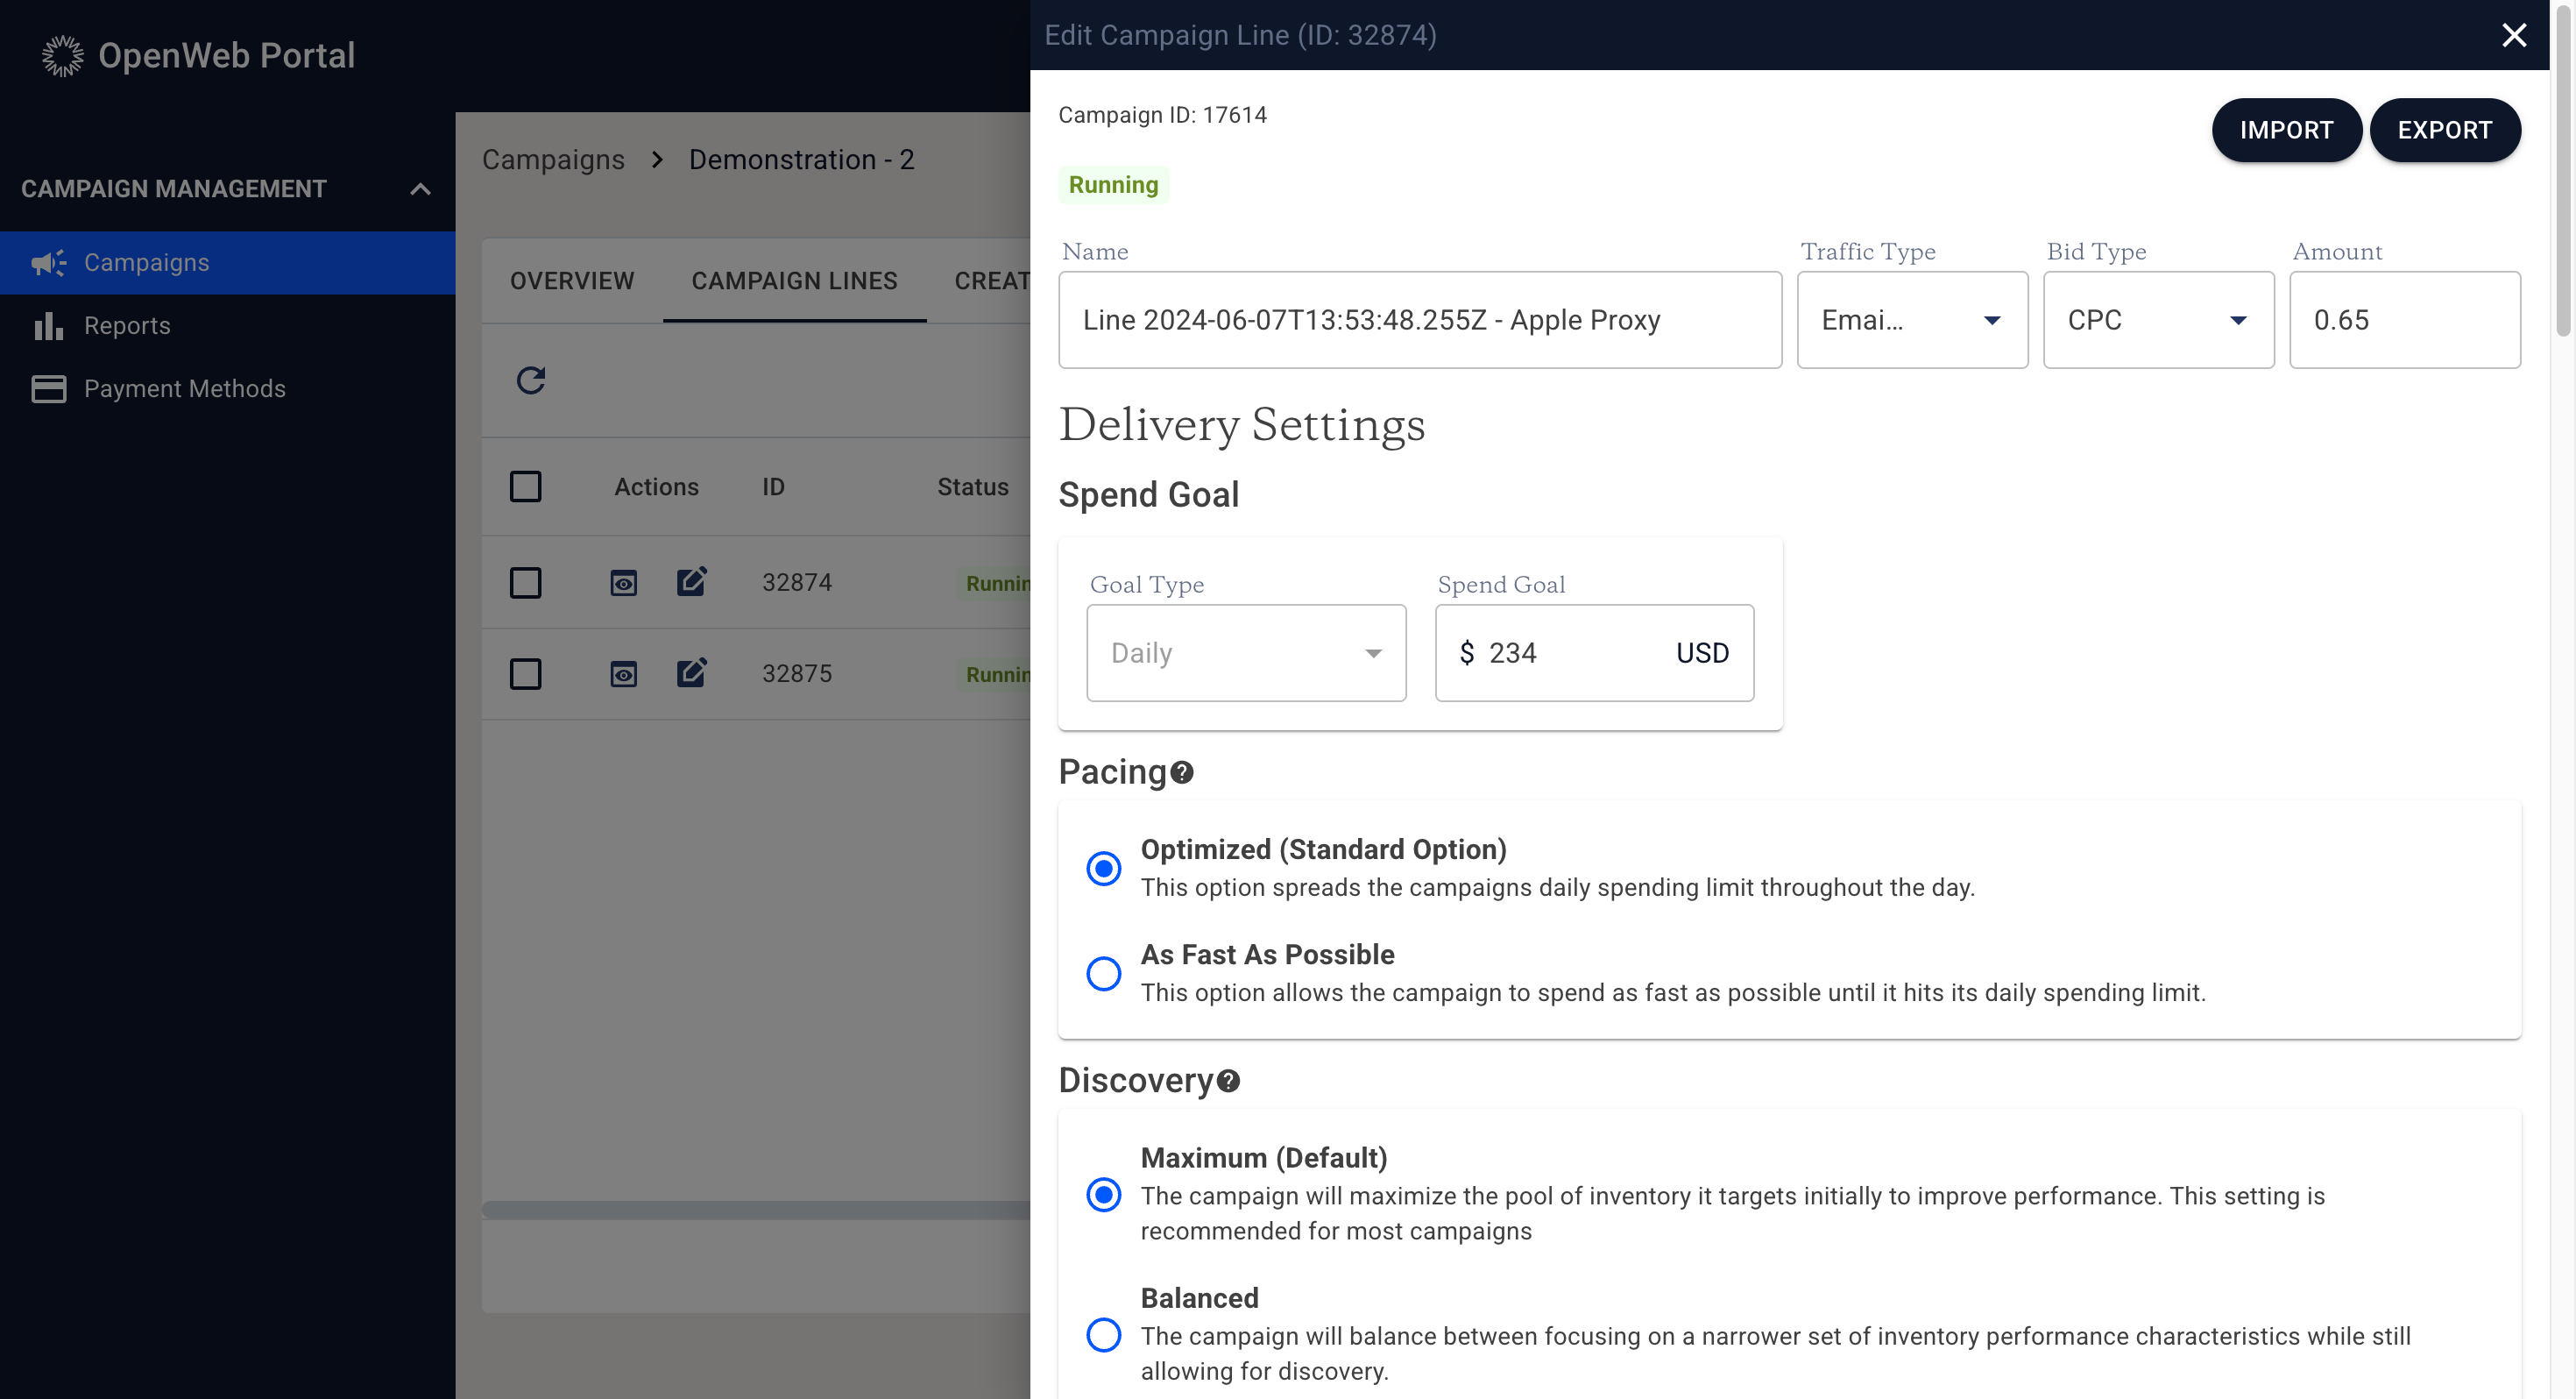The image size is (2576, 1399).
Task: Click the Campaigns breadcrumb link
Action: tap(553, 160)
